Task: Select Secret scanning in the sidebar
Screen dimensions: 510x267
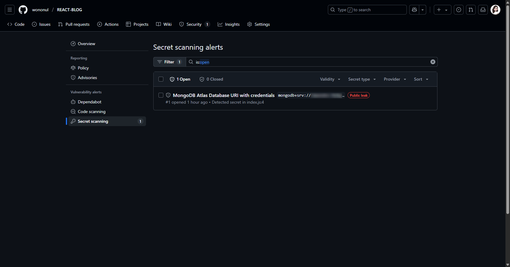Action: coord(107,121)
